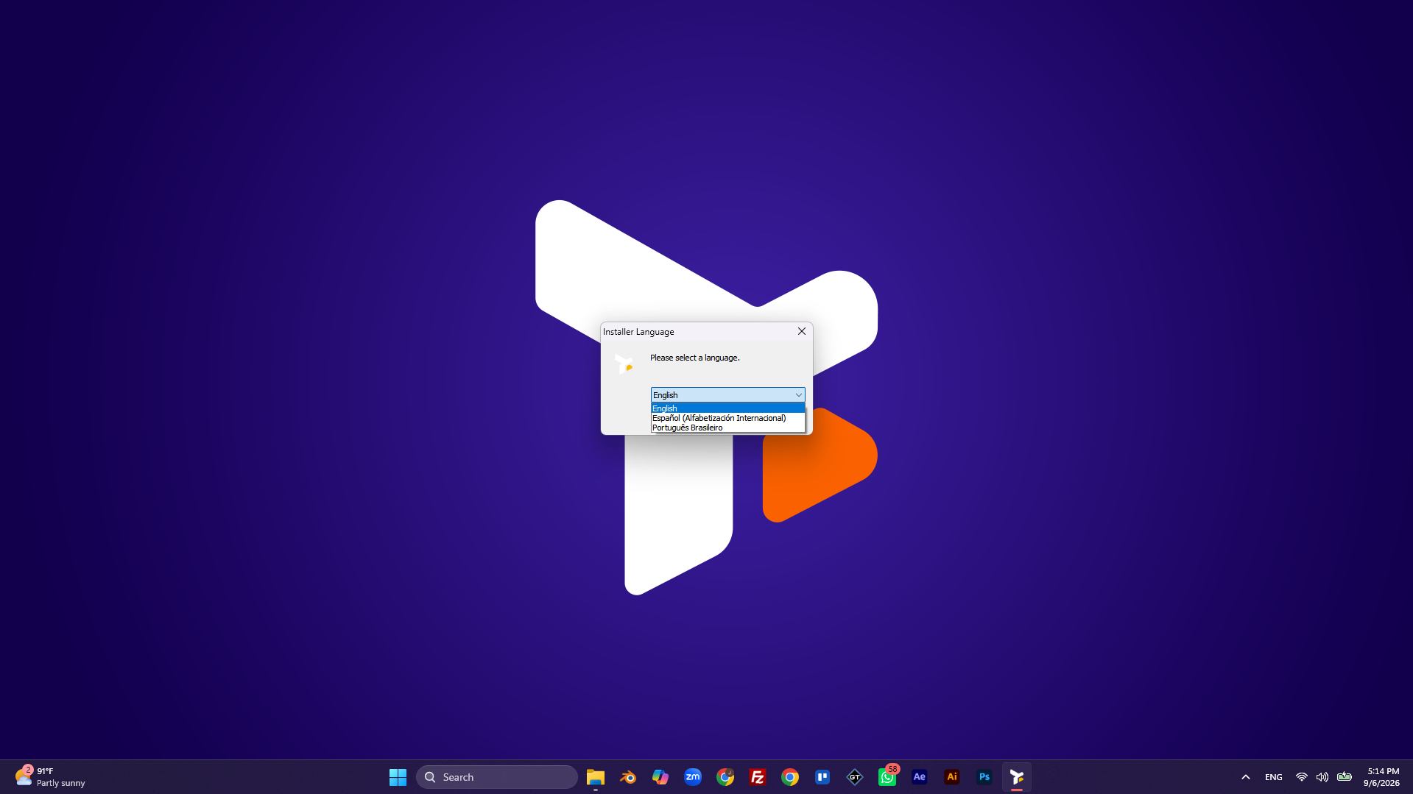Screen dimensions: 1413x794
Task: Select English in the language list
Action: click(x=727, y=408)
